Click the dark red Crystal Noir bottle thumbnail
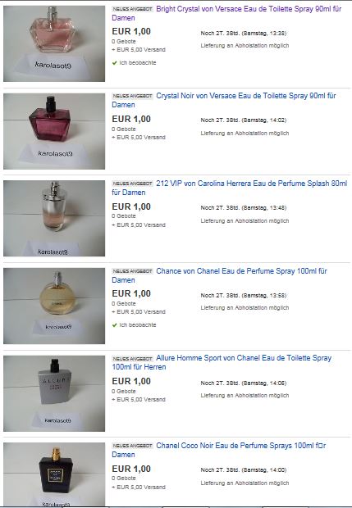This screenshot has width=352, height=508. point(54,131)
